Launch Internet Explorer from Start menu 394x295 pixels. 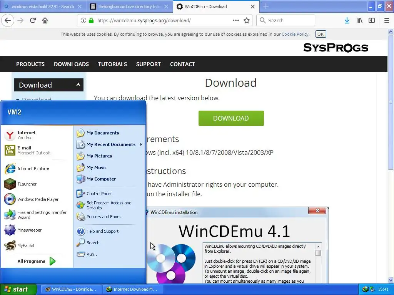(37, 169)
